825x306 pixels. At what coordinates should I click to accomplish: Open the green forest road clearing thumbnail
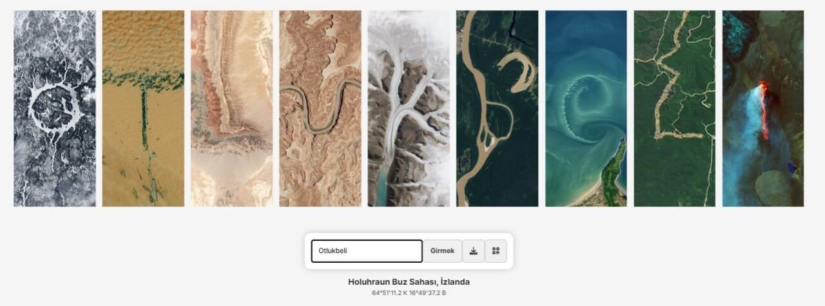coord(674,108)
